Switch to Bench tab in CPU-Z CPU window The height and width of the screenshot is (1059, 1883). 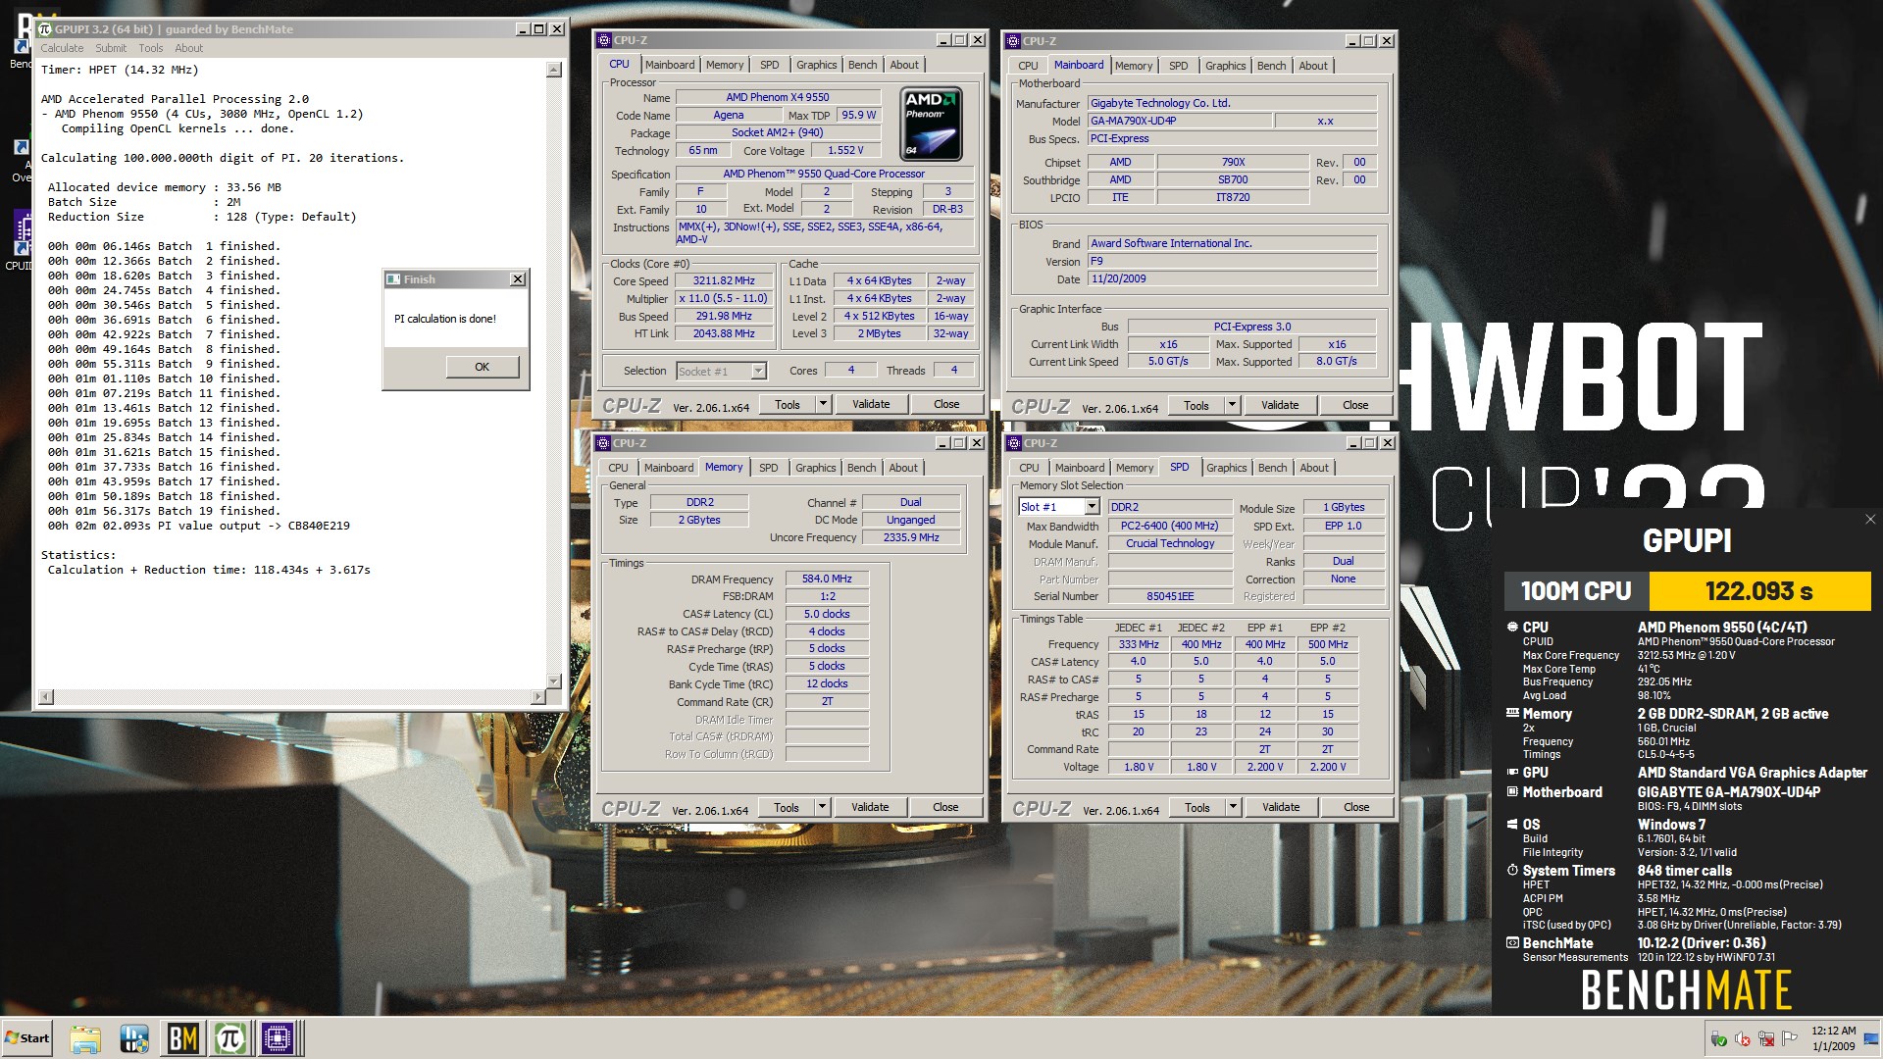tap(863, 65)
